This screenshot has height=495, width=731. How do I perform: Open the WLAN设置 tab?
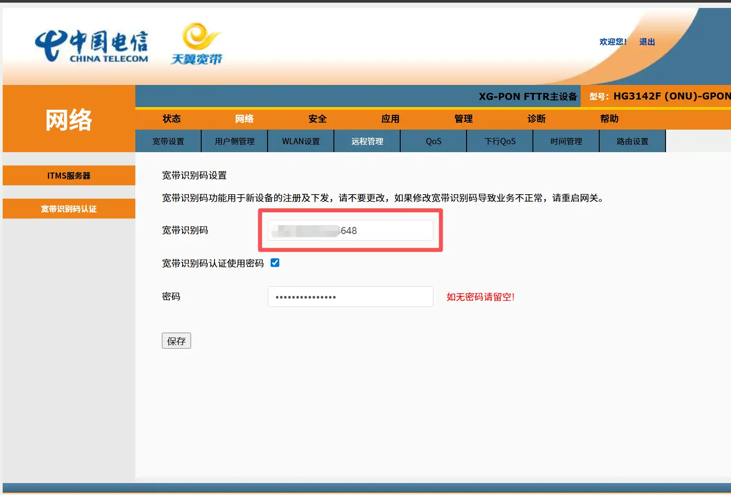[301, 141]
